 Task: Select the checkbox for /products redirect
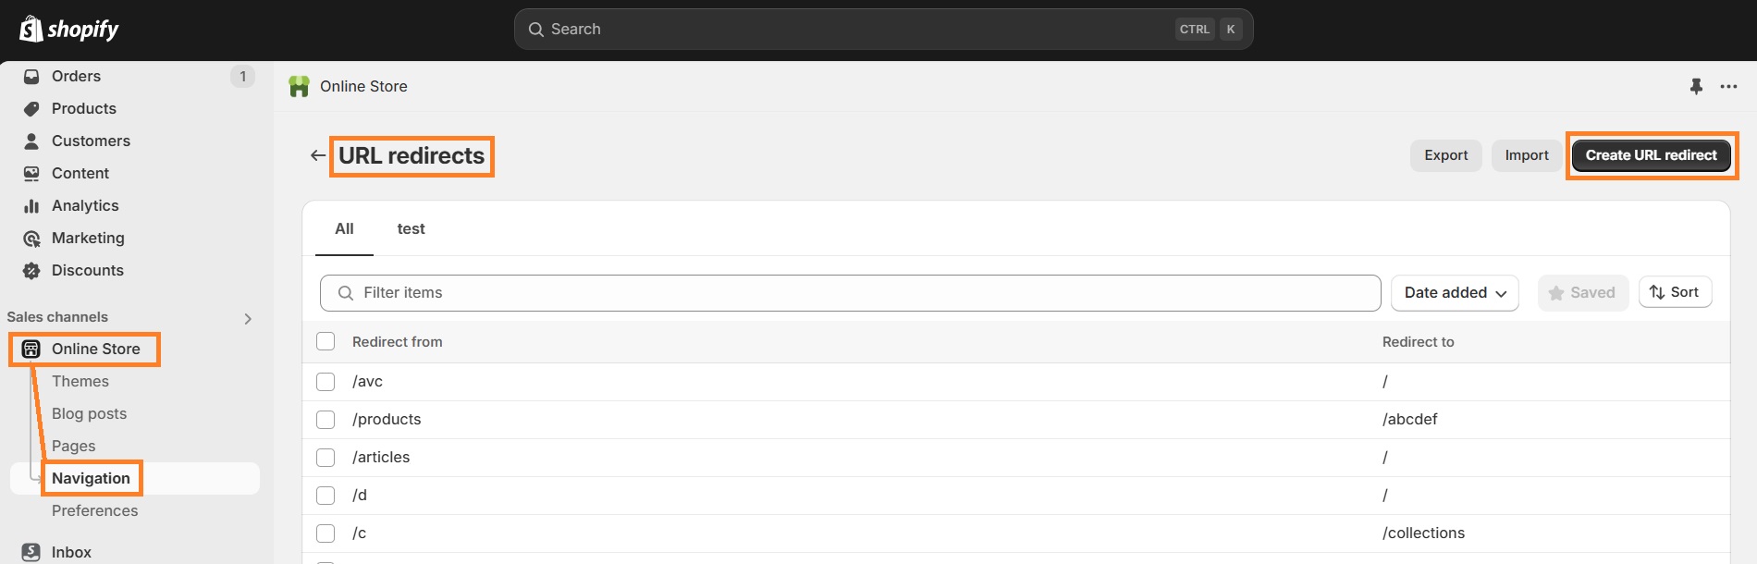pos(326,419)
